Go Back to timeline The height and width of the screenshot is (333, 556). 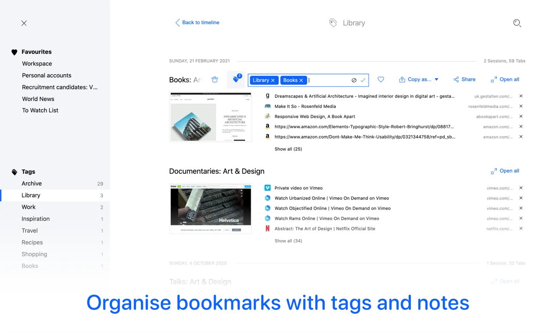197,22
